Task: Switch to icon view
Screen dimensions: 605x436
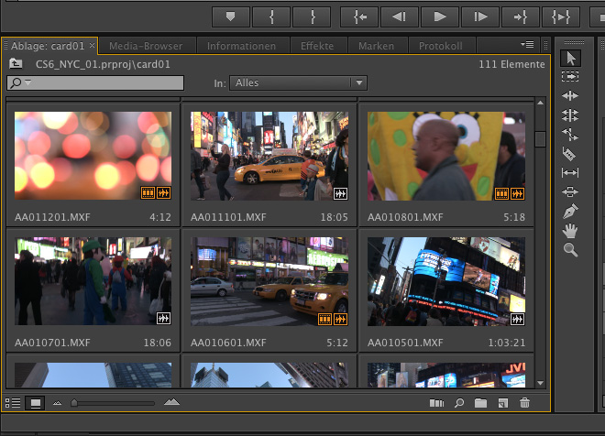Action: [x=35, y=402]
